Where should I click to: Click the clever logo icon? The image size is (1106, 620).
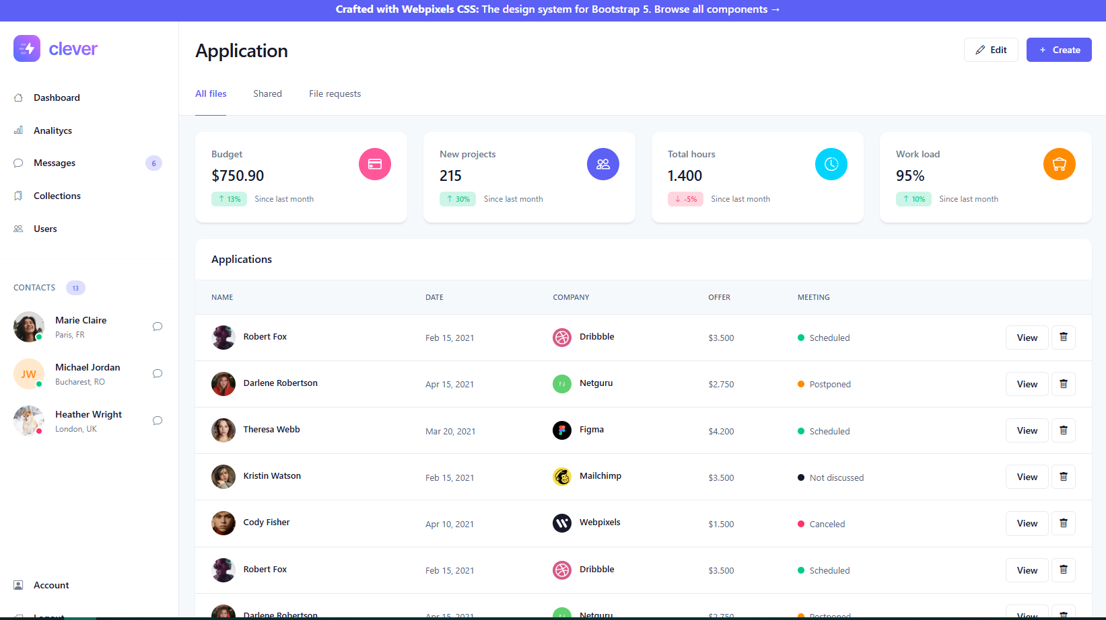27,48
